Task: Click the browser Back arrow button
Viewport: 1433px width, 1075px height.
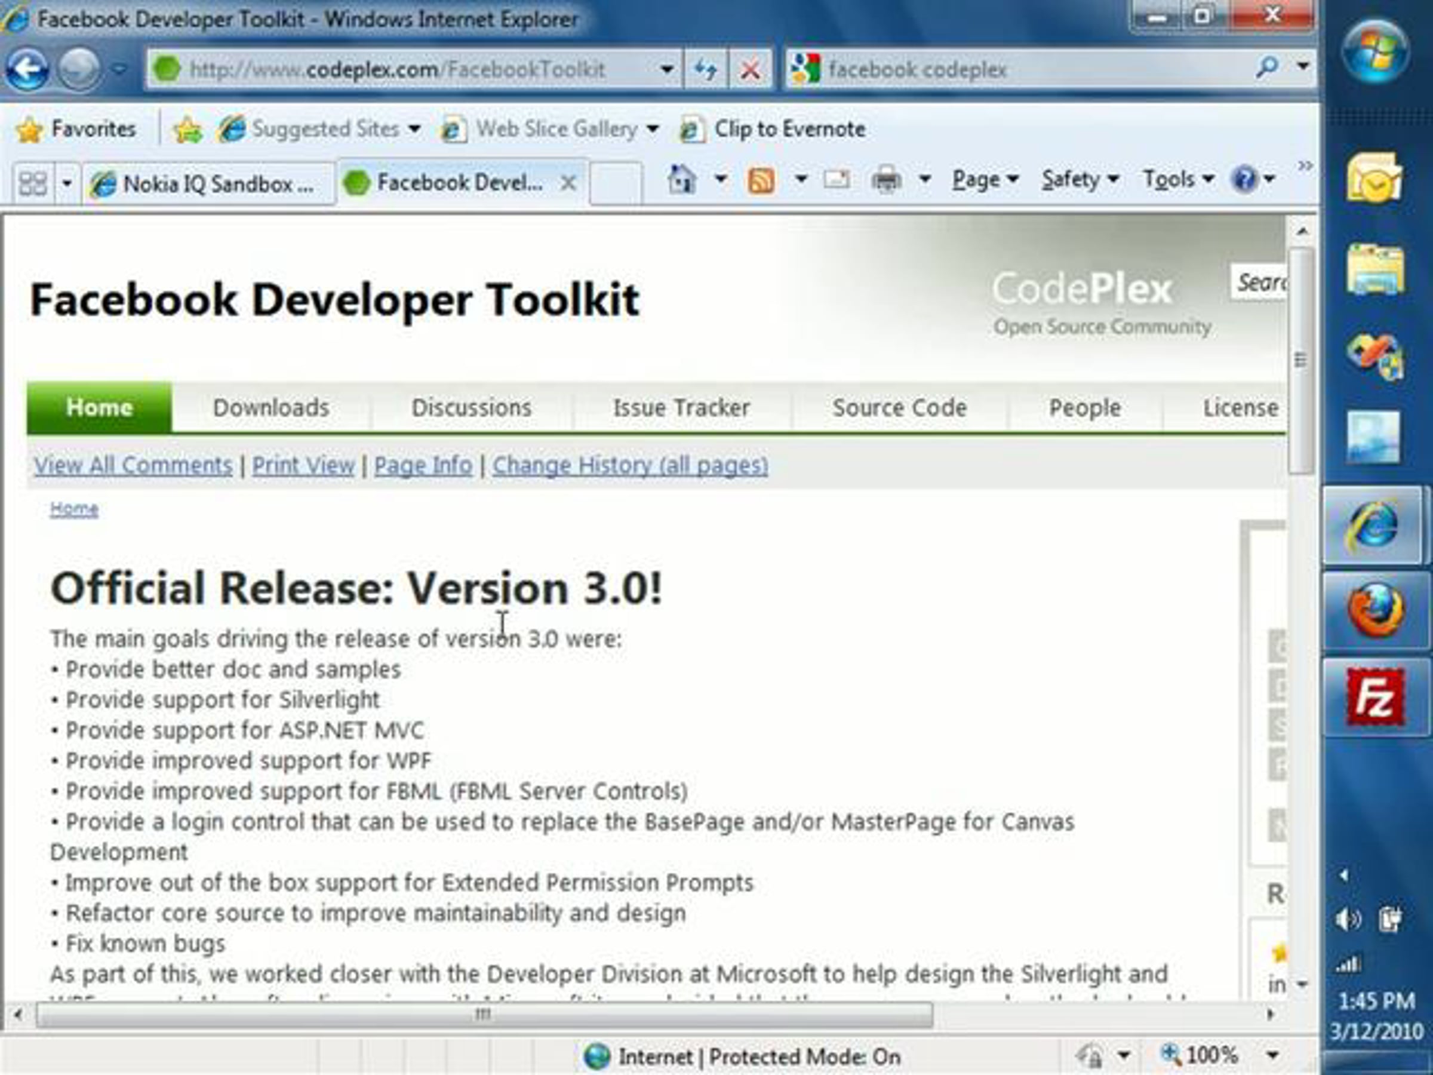Action: [x=26, y=69]
